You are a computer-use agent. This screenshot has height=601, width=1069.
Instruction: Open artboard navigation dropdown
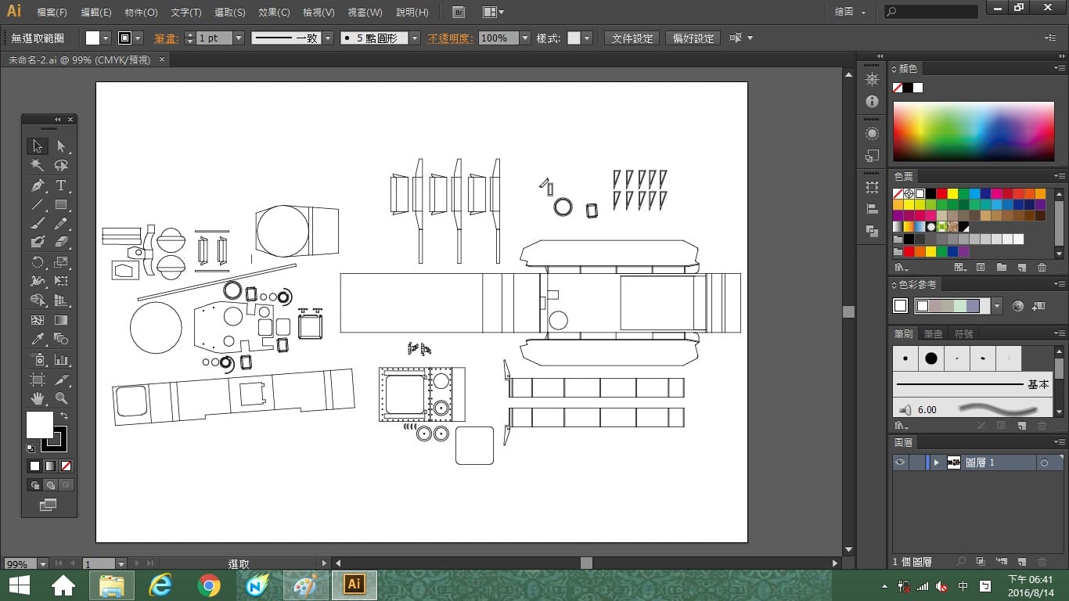(x=121, y=563)
